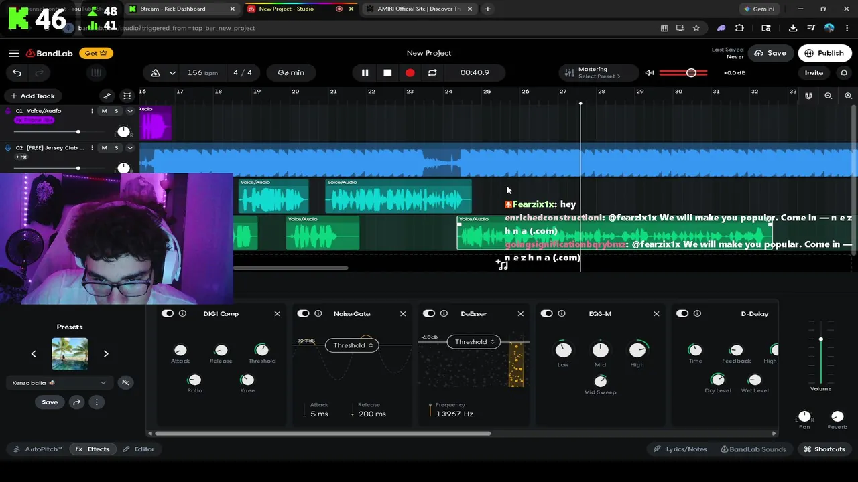Toggle loop playback
The width and height of the screenshot is (858, 482).
[432, 73]
